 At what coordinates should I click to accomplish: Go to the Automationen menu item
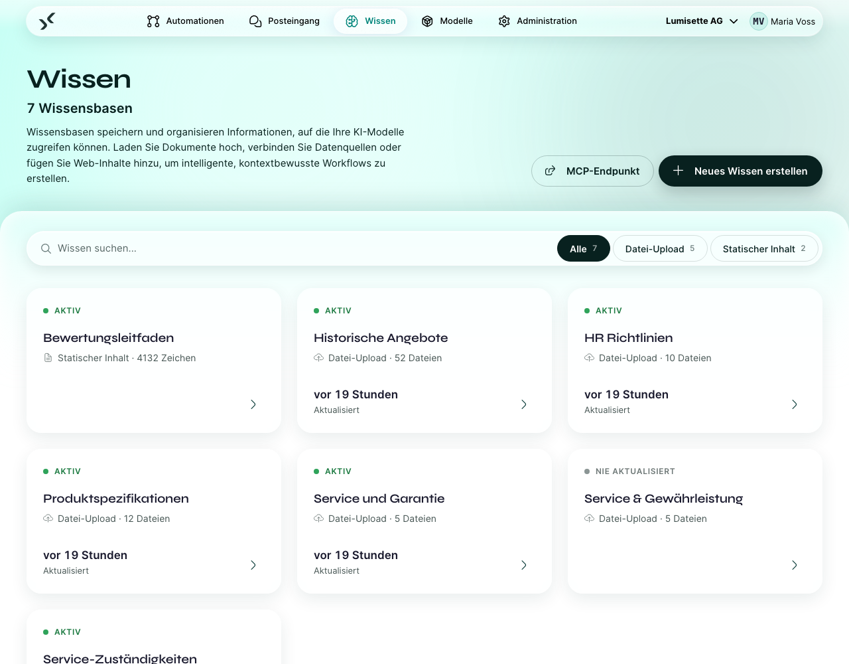pos(186,21)
